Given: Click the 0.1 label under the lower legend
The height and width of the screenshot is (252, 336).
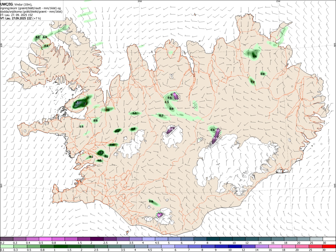Looking at the screenshot, I should [2, 250].
